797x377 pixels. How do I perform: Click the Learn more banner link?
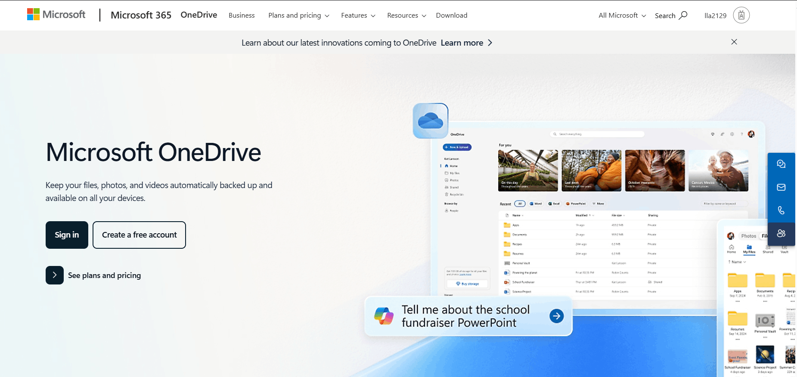point(466,43)
